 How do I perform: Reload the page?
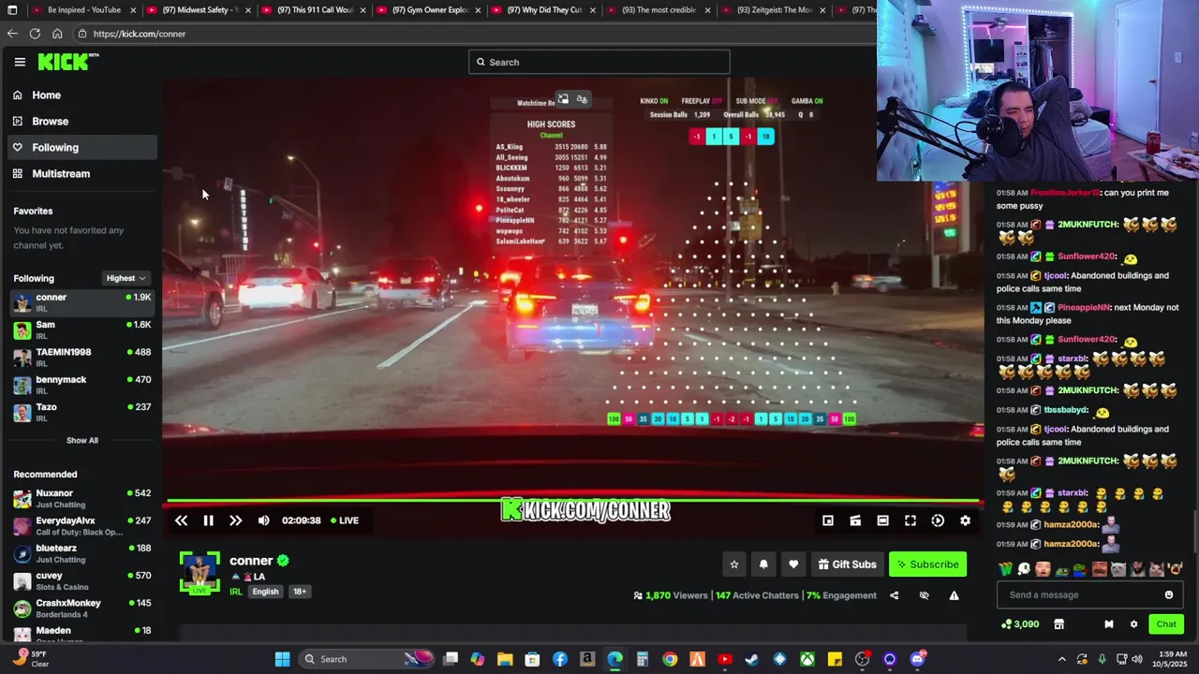35,34
